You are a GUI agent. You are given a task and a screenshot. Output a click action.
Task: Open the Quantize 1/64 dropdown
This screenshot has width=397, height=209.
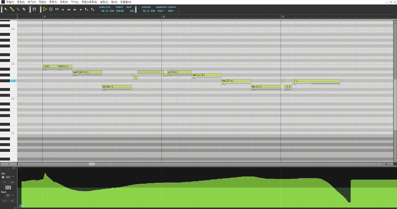(161, 11)
